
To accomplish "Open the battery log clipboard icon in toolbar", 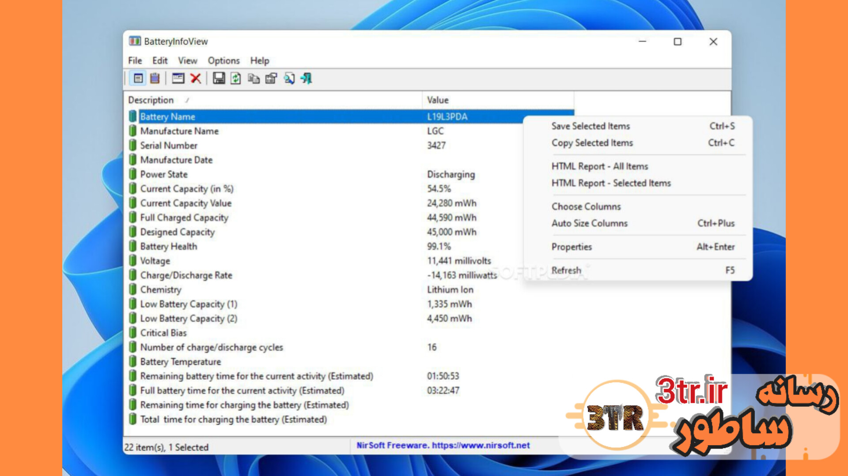I will click(155, 79).
